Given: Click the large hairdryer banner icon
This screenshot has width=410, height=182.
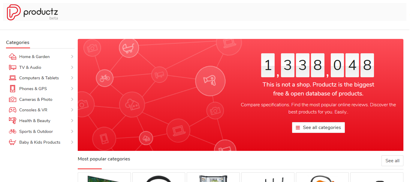Looking at the screenshot, I should coord(210,81).
